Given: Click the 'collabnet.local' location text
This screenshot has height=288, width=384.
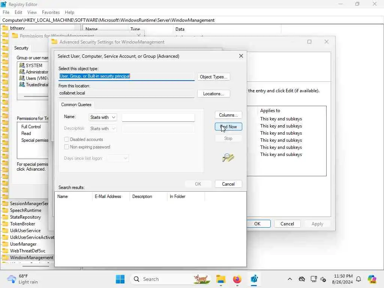Looking at the screenshot, I should coord(72,93).
